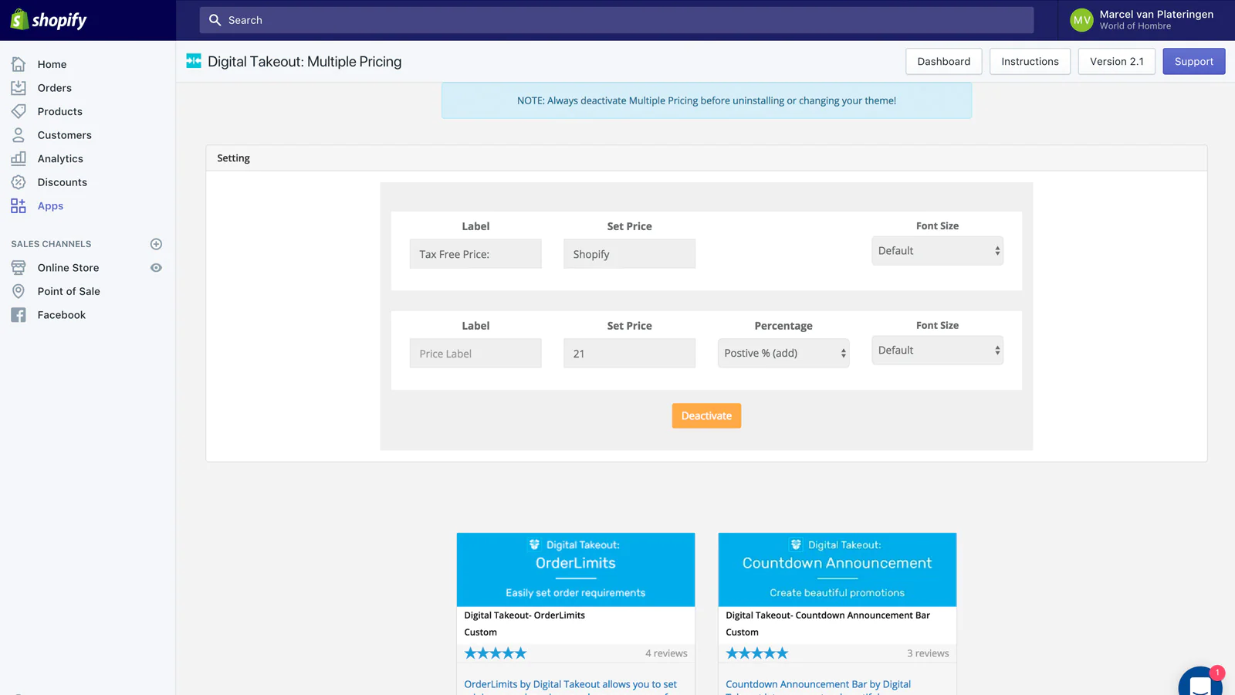The height and width of the screenshot is (695, 1235).
Task: Click the Support button
Action: pyautogui.click(x=1193, y=62)
